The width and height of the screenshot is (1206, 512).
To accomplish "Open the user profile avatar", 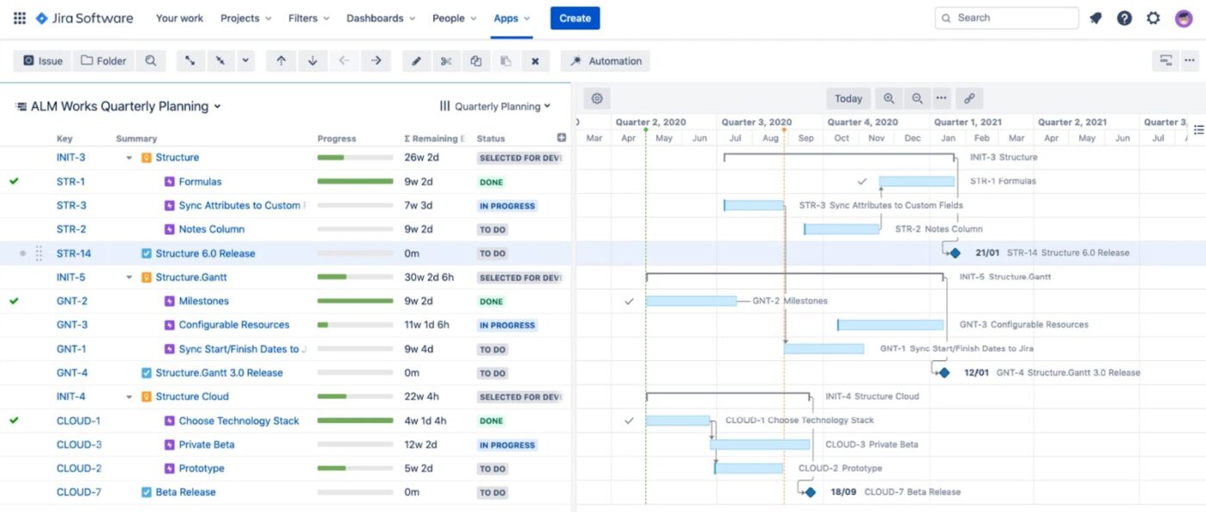I will [x=1184, y=18].
